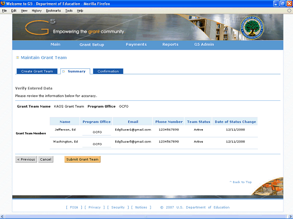This screenshot has height=219, width=293.
Task: Open the G5 Admin menu
Action: (204, 45)
